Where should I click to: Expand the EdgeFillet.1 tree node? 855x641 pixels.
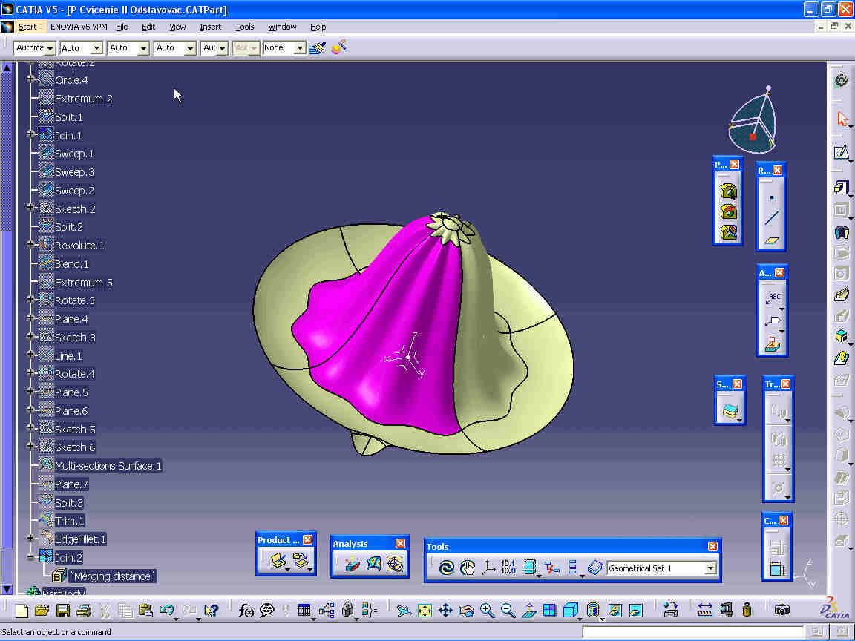[30, 539]
